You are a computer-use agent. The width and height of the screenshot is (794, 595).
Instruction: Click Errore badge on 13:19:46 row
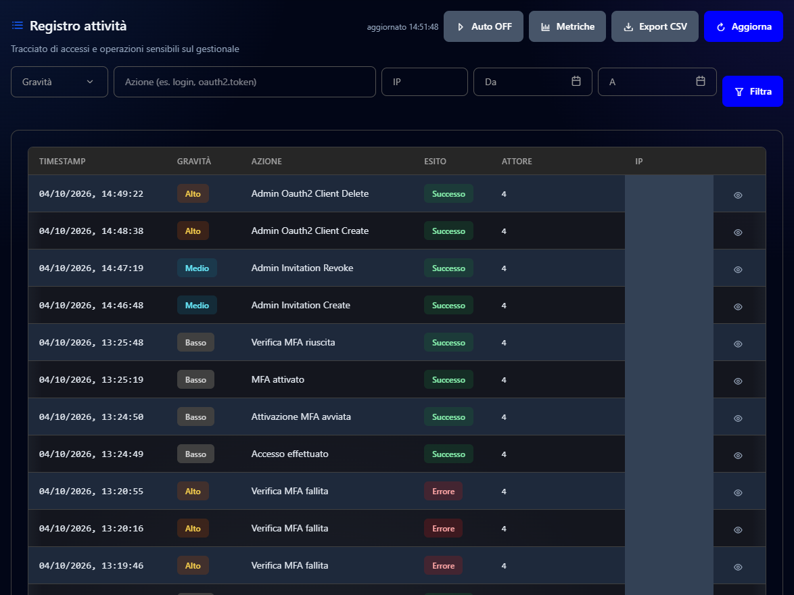click(443, 566)
